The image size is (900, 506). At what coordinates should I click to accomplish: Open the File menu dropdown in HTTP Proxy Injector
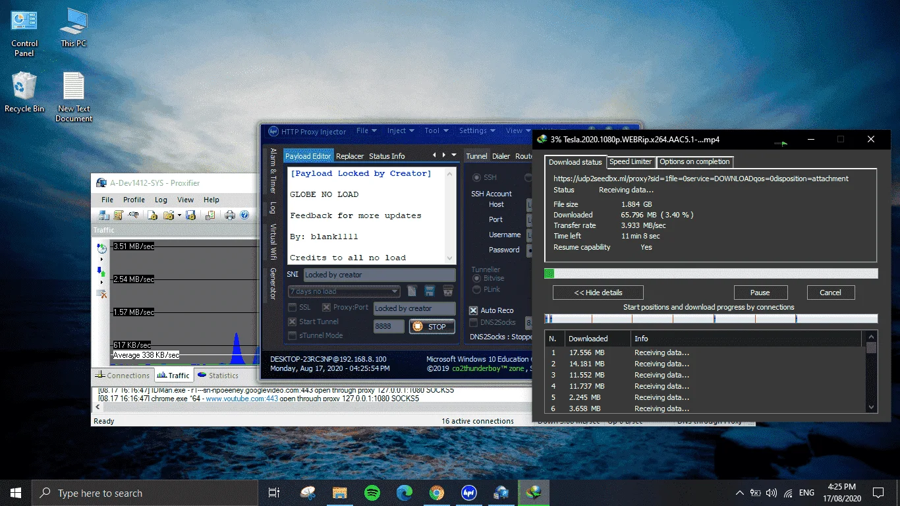tap(366, 130)
